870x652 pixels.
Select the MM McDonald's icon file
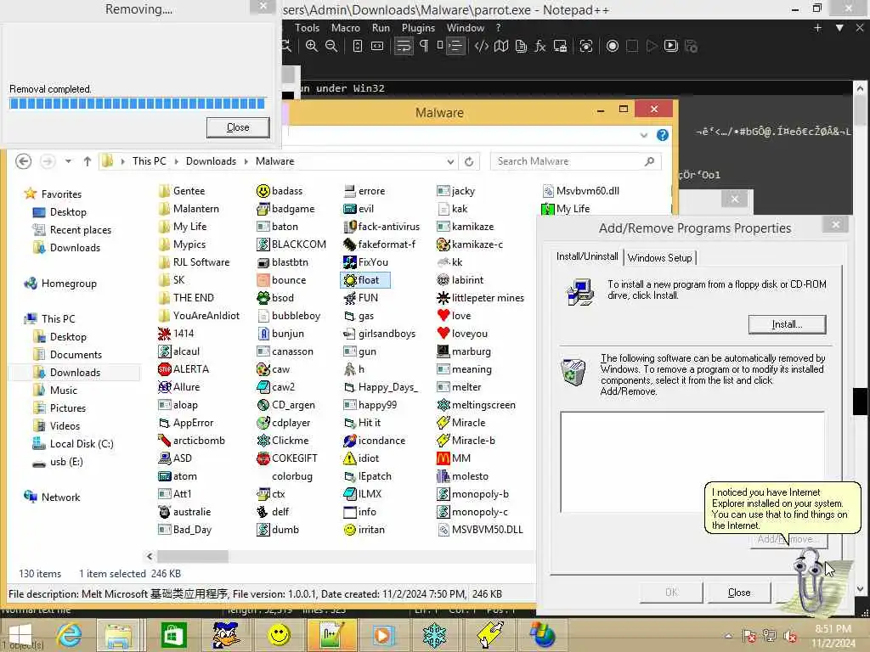click(x=454, y=458)
